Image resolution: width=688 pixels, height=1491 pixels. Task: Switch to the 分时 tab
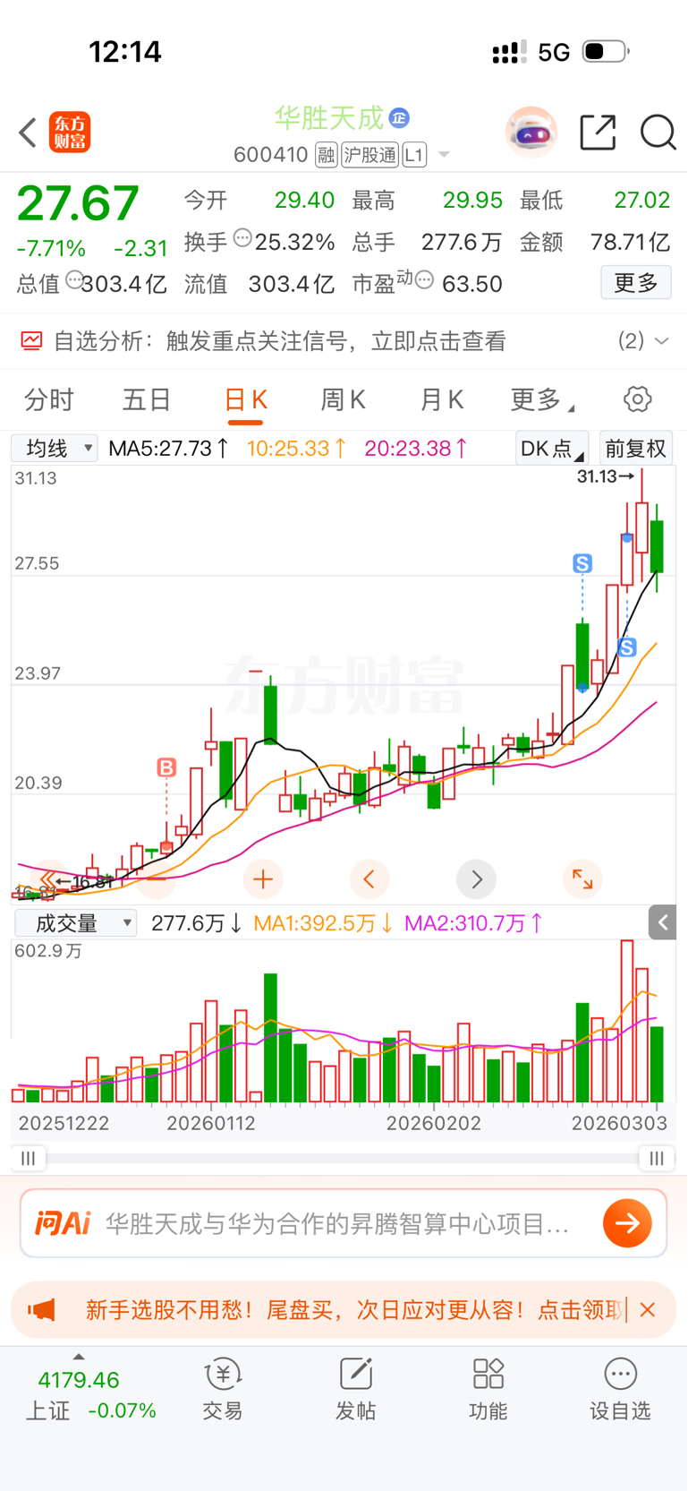point(49,399)
